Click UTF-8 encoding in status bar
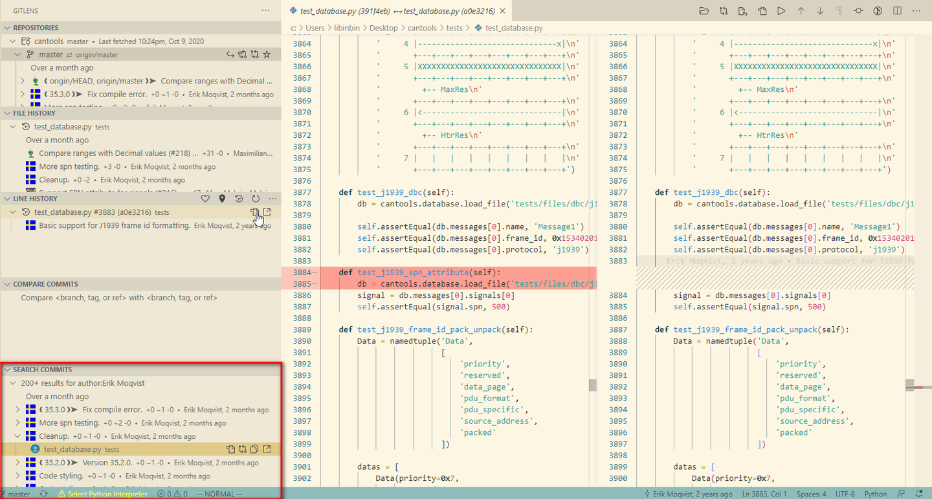This screenshot has height=499, width=932. [x=845, y=494]
